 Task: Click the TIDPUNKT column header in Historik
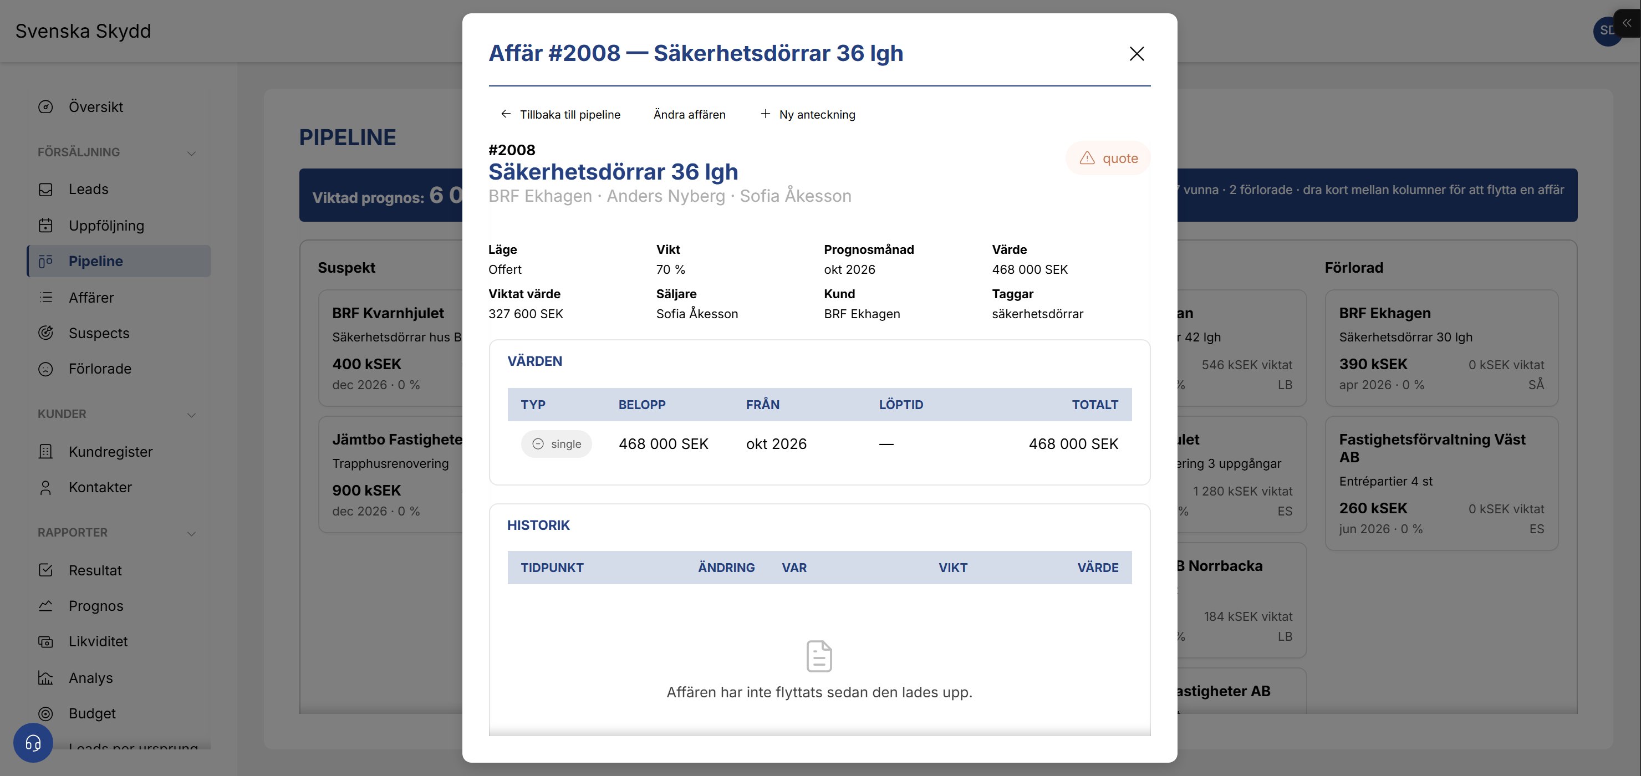(552, 568)
